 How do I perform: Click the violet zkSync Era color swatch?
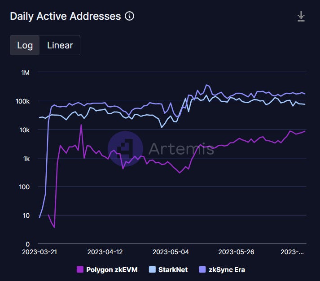tap(202, 269)
